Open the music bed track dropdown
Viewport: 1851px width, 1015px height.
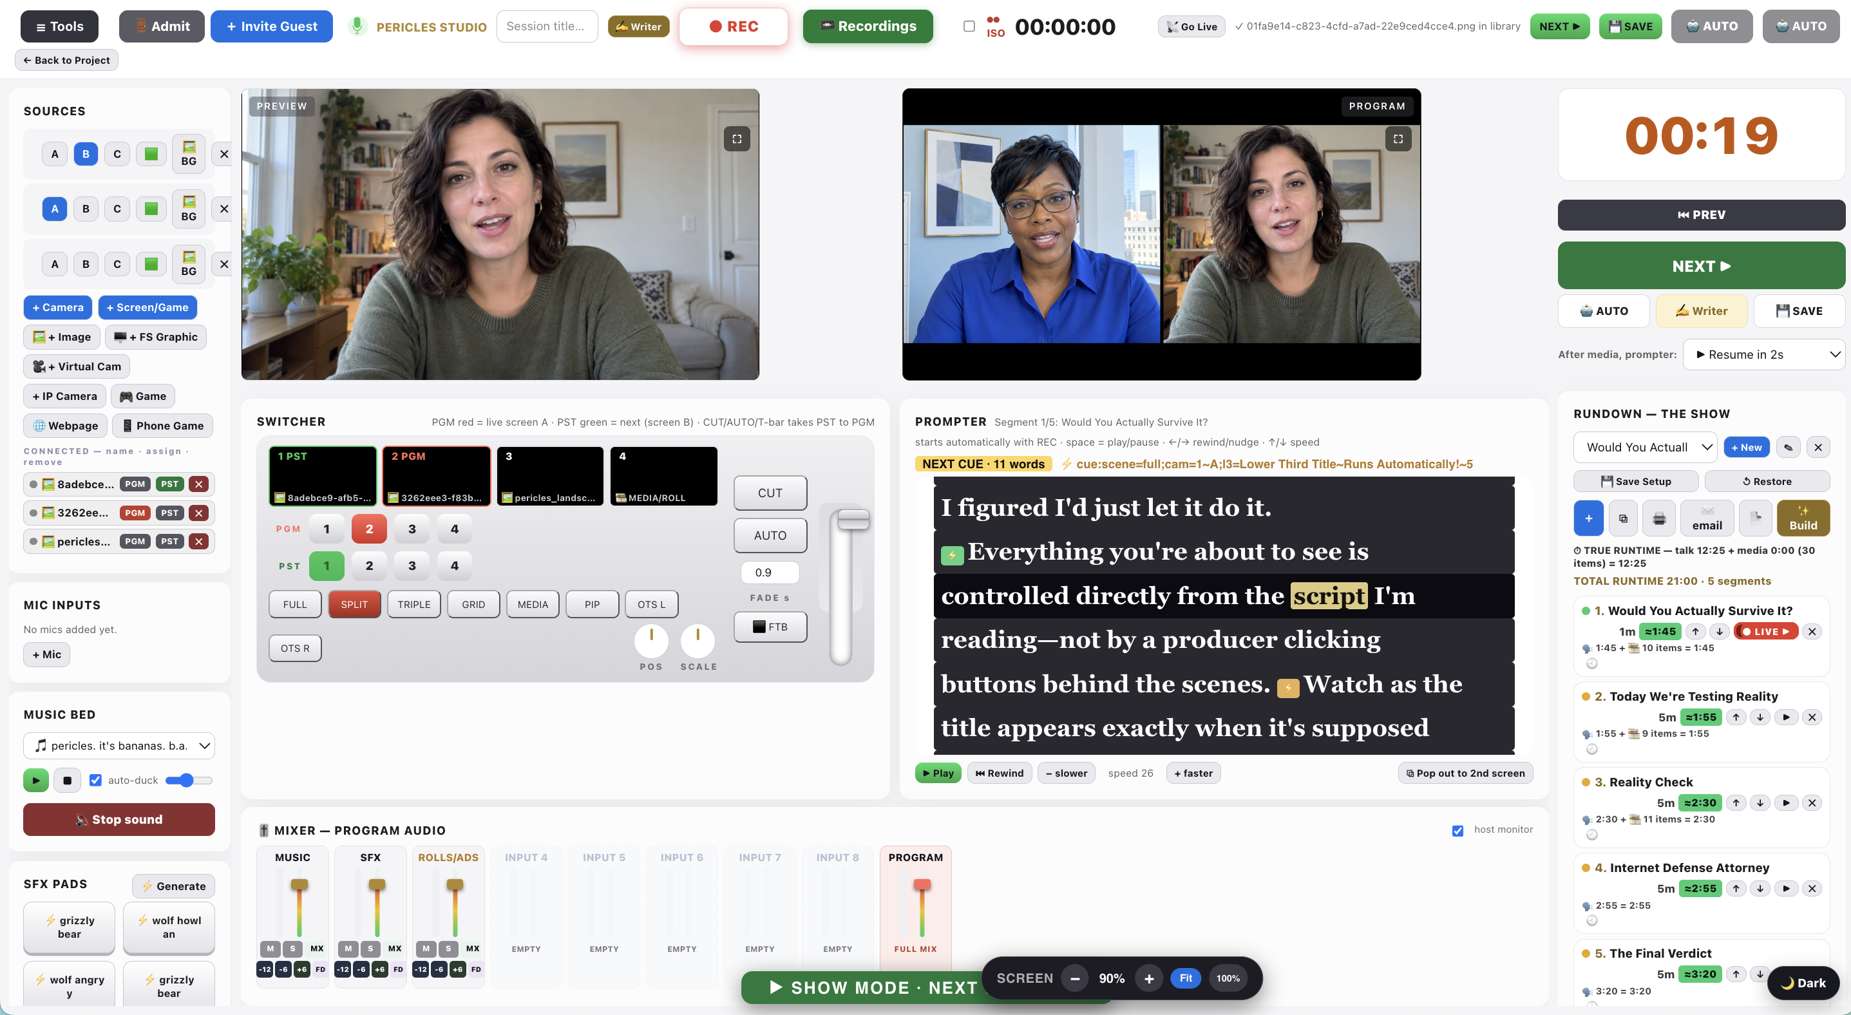[119, 746]
